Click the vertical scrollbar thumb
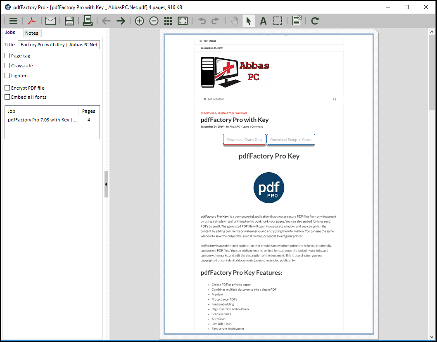Viewport: 437px width, 342px height. (x=432, y=73)
